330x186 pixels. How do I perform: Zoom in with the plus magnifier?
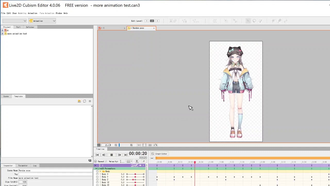131,145
